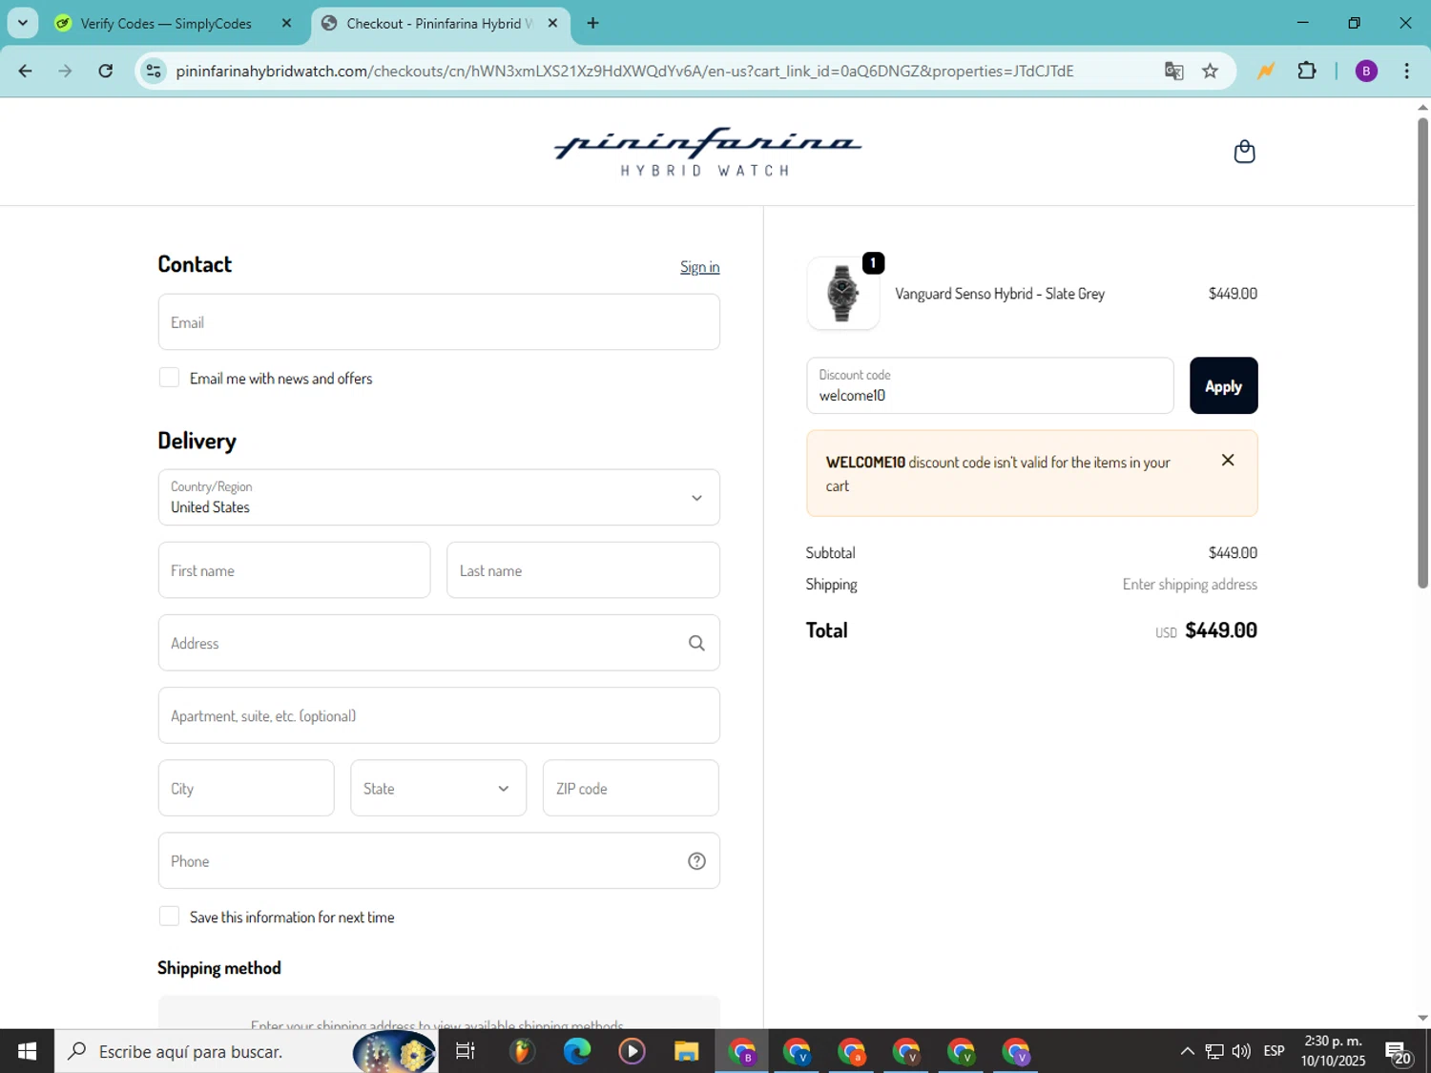Check Email me with news and offers
This screenshot has width=1431, height=1073.
click(169, 378)
